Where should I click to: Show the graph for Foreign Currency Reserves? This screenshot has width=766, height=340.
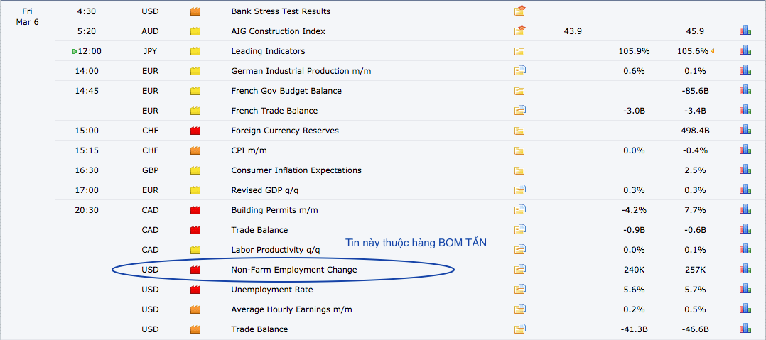[x=745, y=131]
